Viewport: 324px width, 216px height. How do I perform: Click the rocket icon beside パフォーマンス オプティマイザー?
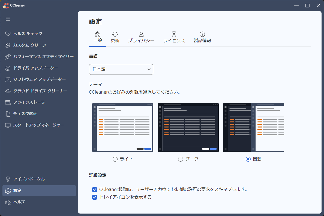(8, 57)
